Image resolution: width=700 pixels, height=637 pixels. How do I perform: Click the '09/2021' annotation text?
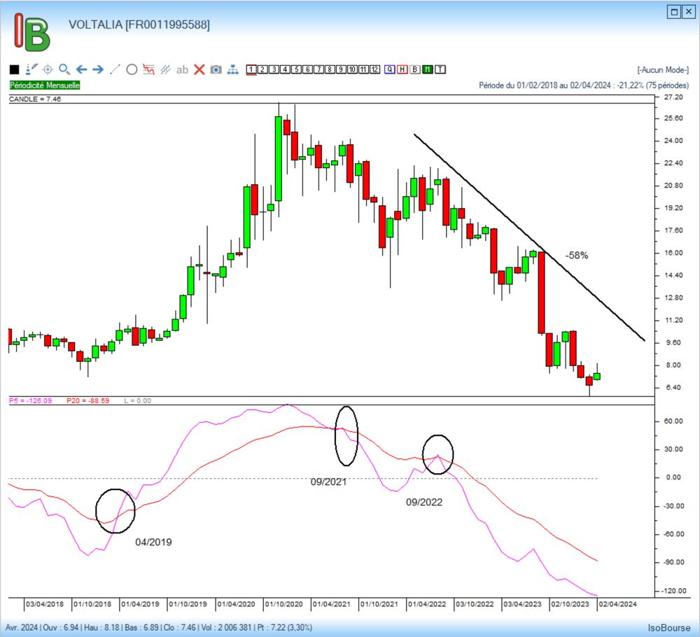tap(328, 482)
